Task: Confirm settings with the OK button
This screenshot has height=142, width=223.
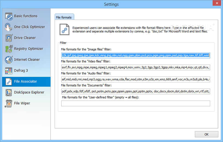Action: pos(207,134)
